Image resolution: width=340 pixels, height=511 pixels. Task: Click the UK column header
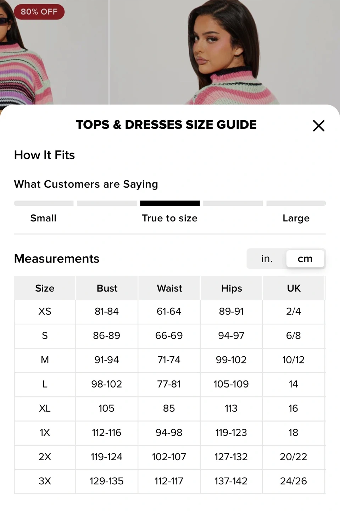point(294,288)
